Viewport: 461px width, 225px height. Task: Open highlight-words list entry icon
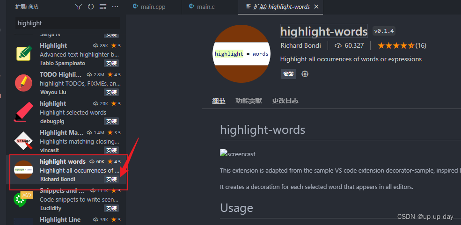pyautogui.click(x=23, y=170)
